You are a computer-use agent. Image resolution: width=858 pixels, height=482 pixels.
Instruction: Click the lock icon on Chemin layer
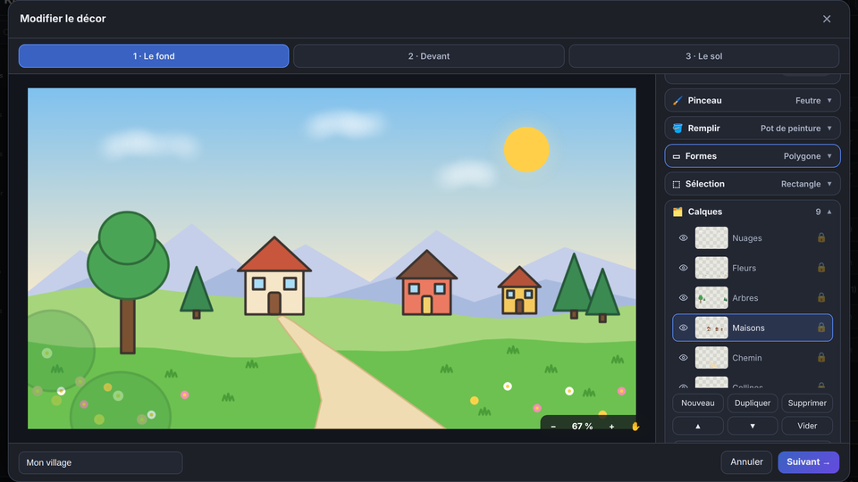tap(821, 357)
